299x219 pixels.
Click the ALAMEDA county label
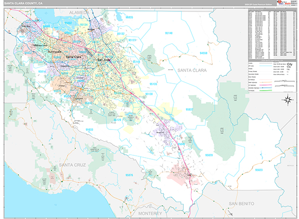pyautogui.click(x=79, y=12)
